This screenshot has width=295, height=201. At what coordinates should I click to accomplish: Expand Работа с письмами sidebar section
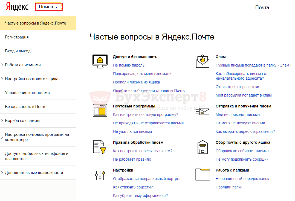pyautogui.click(x=23, y=65)
